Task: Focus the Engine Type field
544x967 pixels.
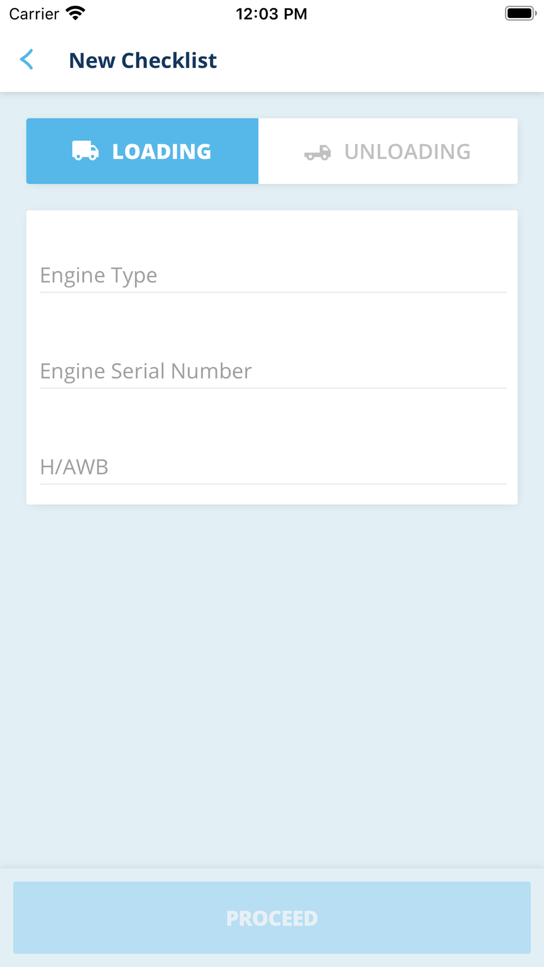Action: click(x=273, y=275)
